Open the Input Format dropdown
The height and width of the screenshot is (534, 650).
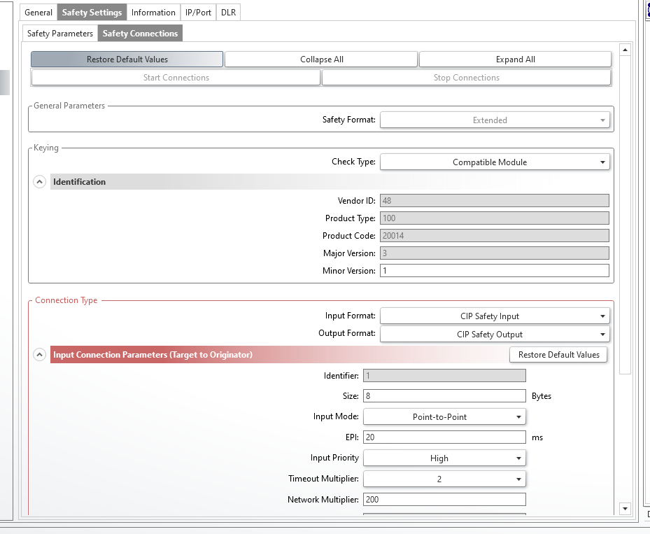tap(495, 316)
